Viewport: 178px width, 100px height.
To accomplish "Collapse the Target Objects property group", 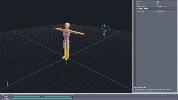I will (137, 9).
